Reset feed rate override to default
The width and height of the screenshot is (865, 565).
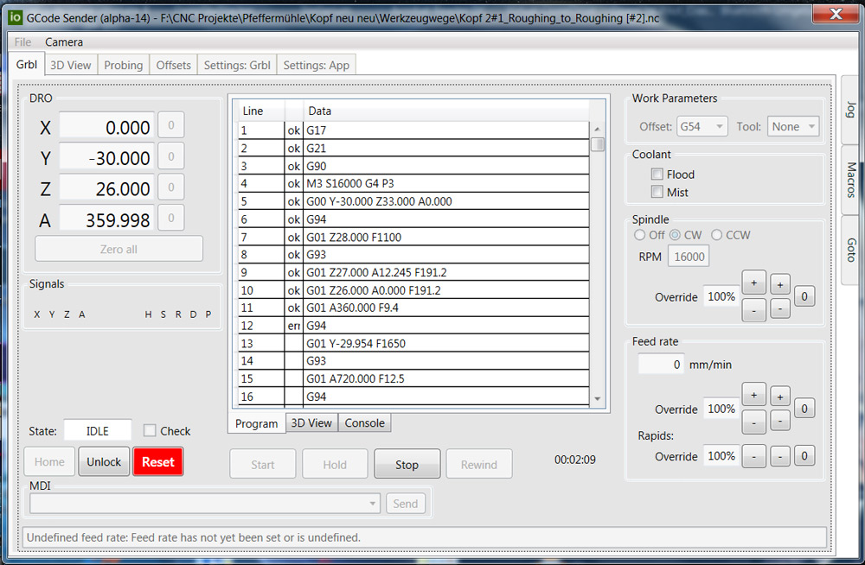(804, 409)
